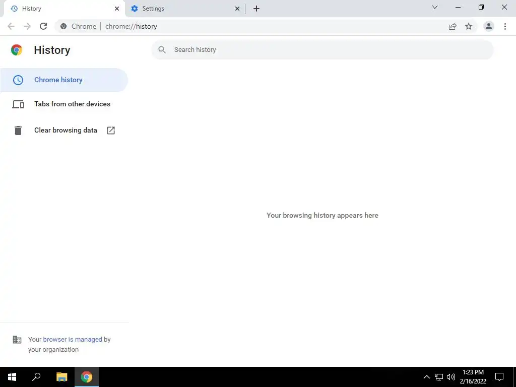516x387 pixels.
Task: Minimize the Chrome window
Action: coord(458,7)
